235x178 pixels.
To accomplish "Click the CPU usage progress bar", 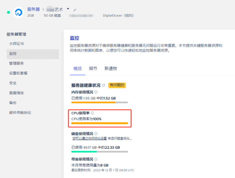I will tap(100, 123).
